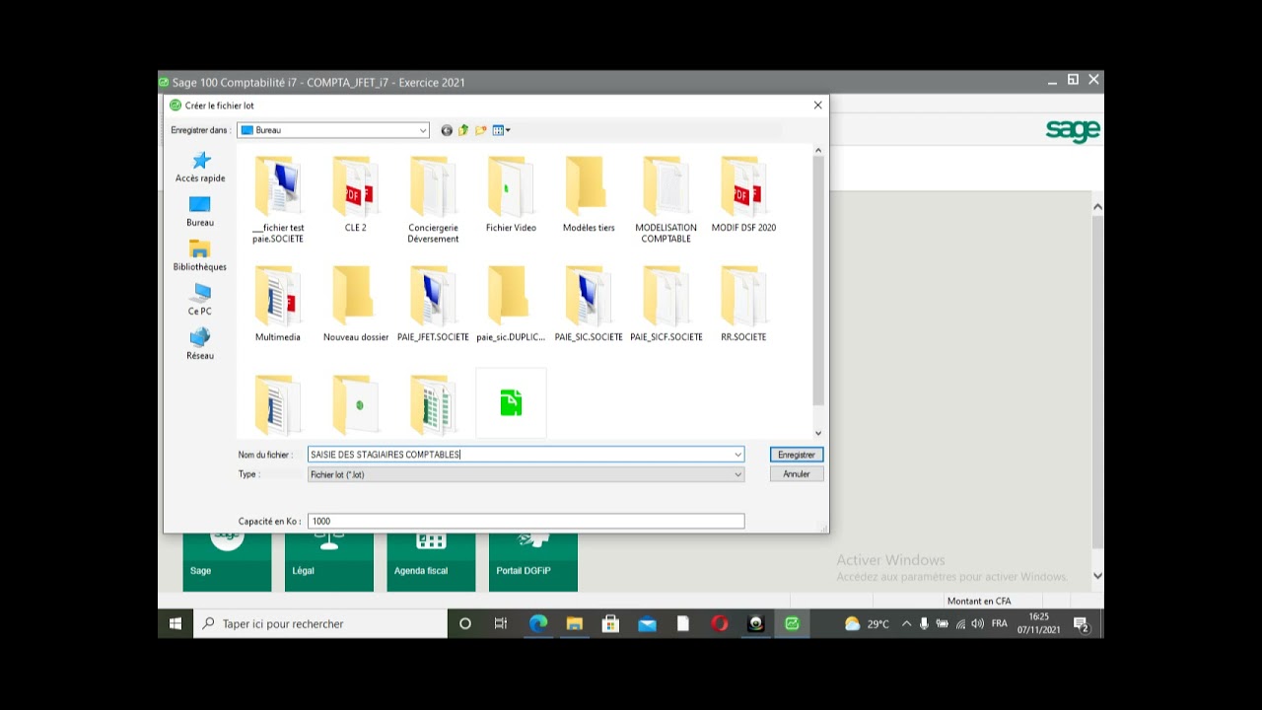This screenshot has height=710, width=1262.
Task: Select the RR.SOCIETE folder
Action: [x=743, y=305]
